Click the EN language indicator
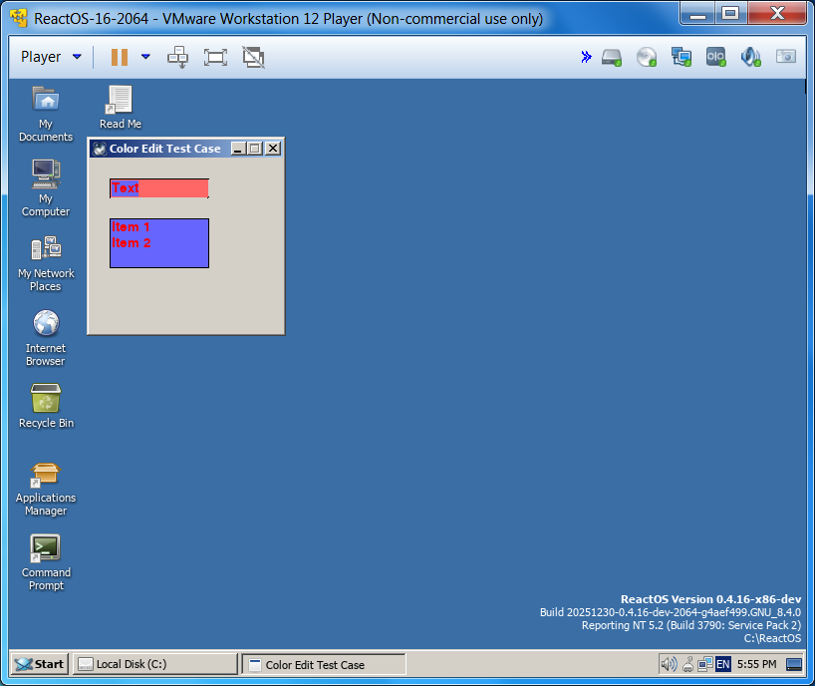Screen dimensions: 815x686 pyautogui.click(x=722, y=664)
